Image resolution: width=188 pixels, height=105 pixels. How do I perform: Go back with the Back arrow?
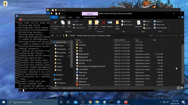(53, 36)
